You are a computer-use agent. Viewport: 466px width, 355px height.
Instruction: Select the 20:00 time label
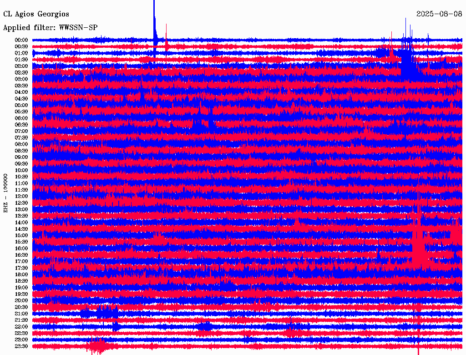click(x=21, y=300)
